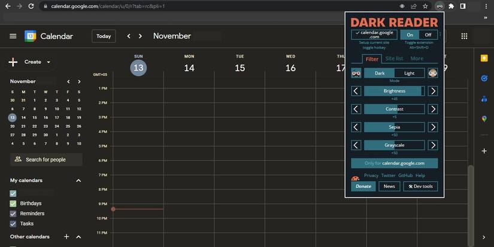Add other calendars with the plus icon
Screen dimensions: 494x247
coord(66,237)
